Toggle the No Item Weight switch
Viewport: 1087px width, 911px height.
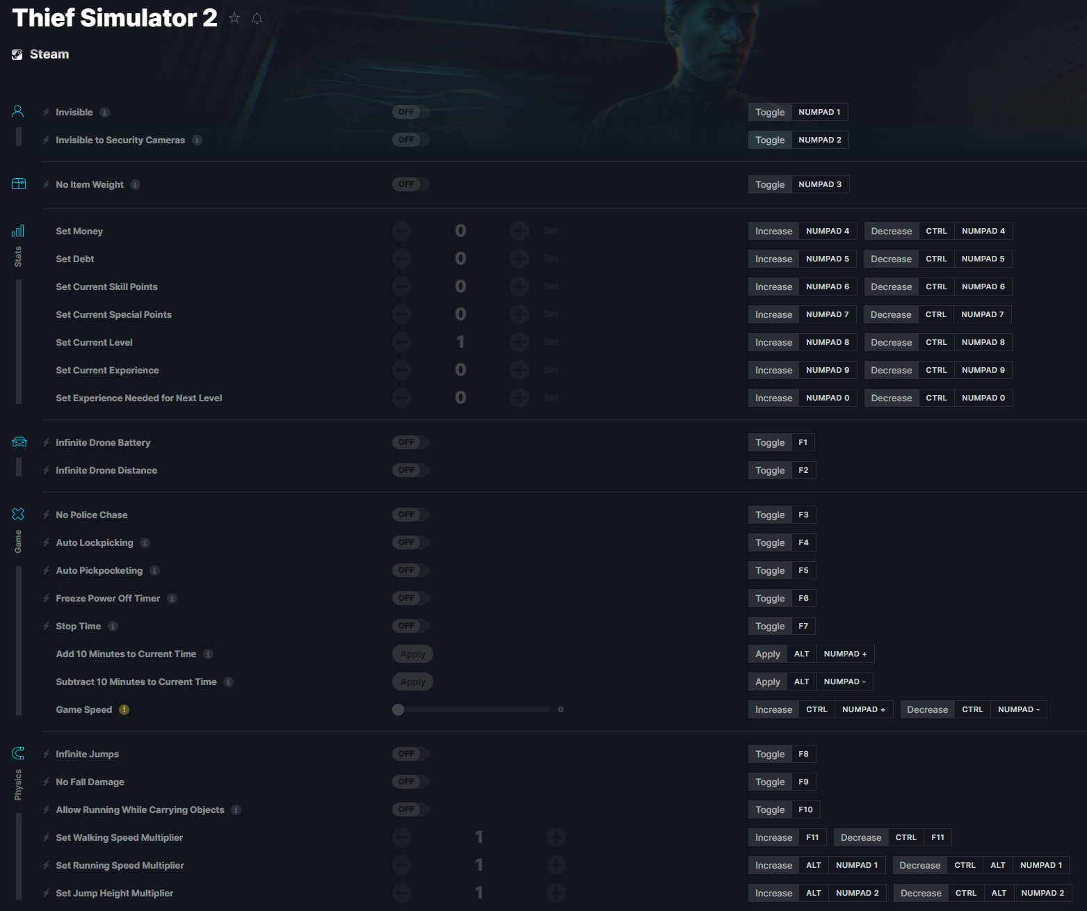click(x=410, y=184)
